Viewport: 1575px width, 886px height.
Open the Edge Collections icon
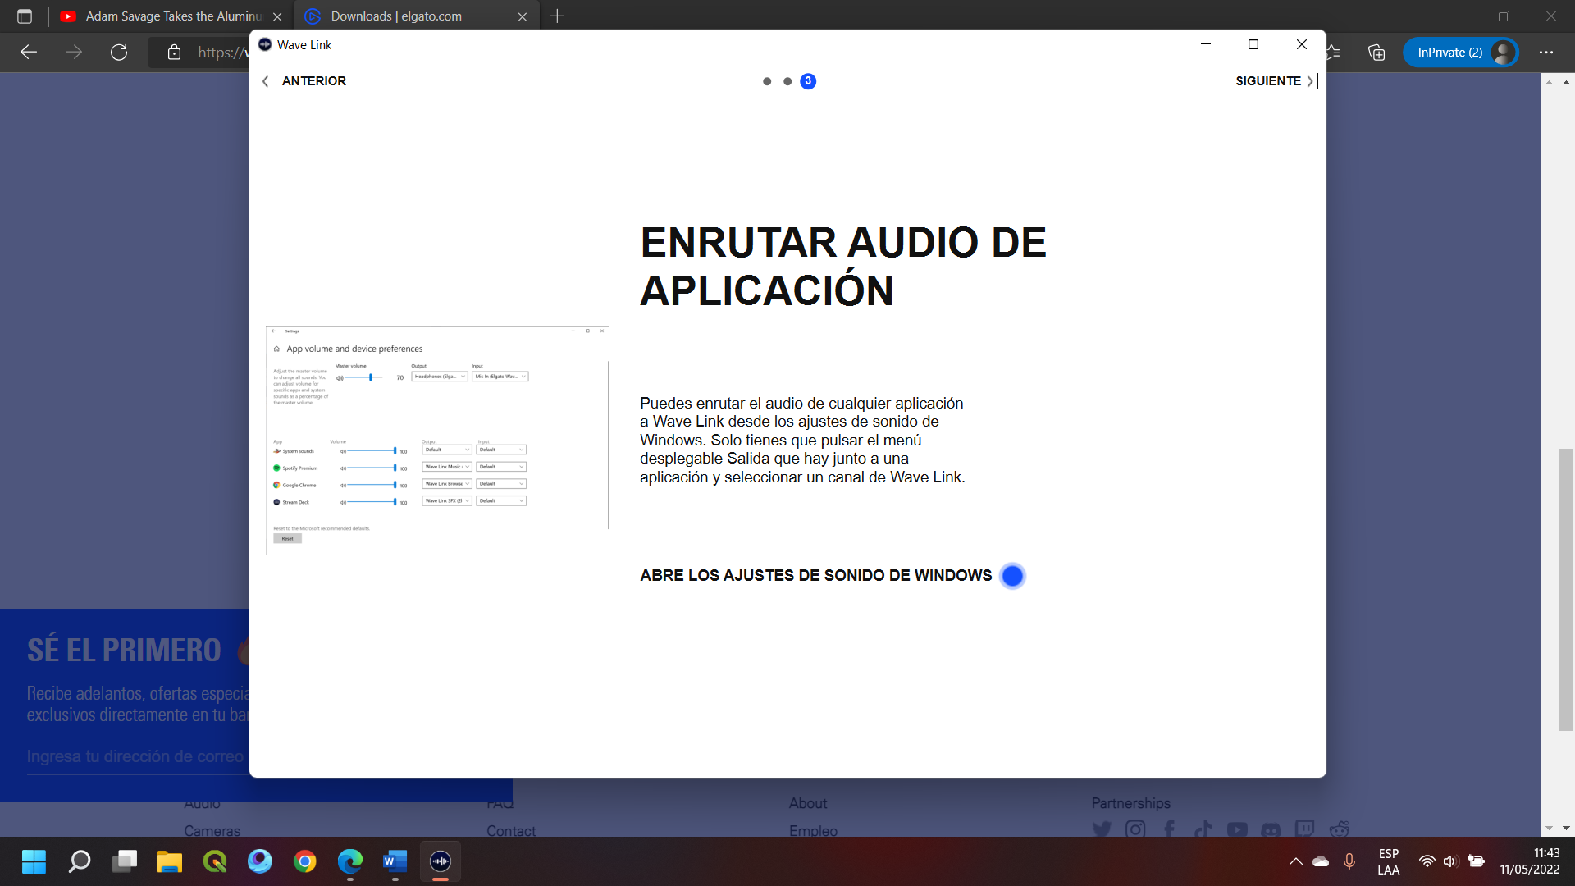(1376, 53)
